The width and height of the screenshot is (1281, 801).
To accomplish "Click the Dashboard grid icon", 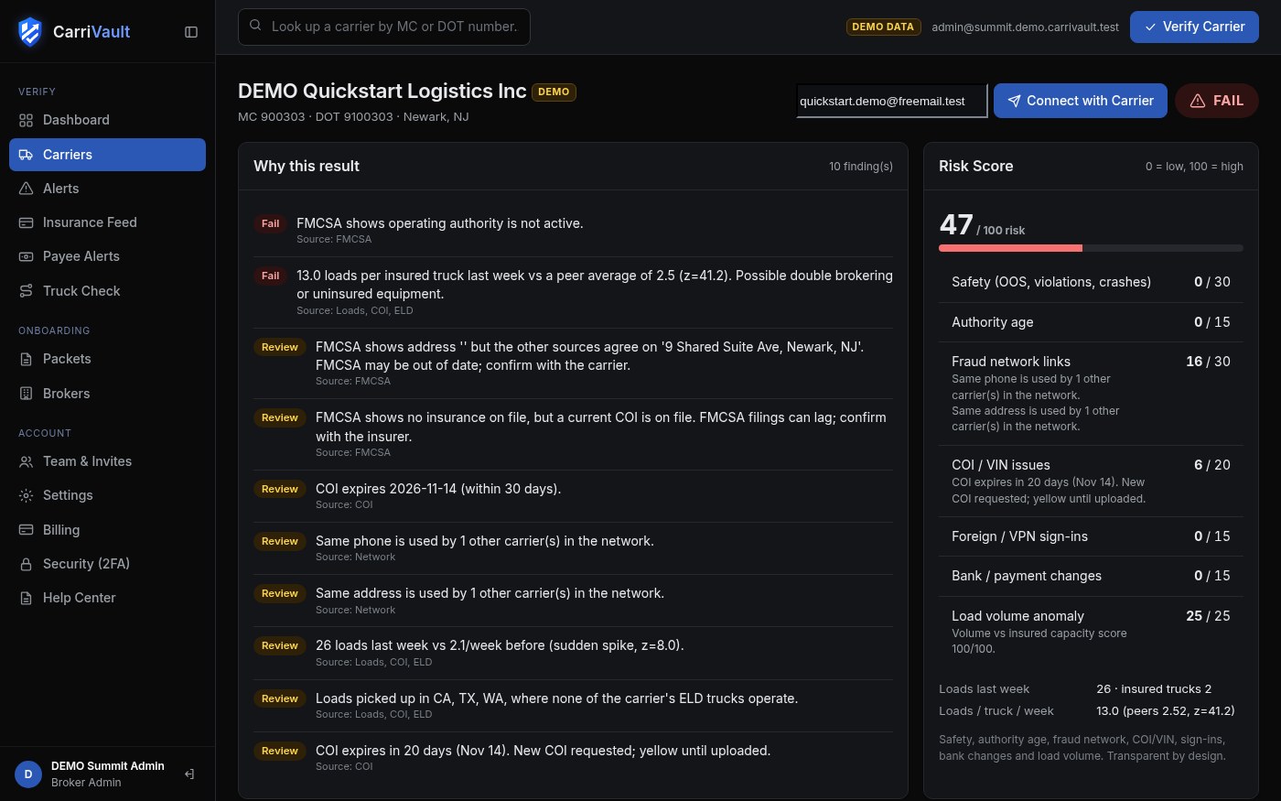I will coord(26,120).
